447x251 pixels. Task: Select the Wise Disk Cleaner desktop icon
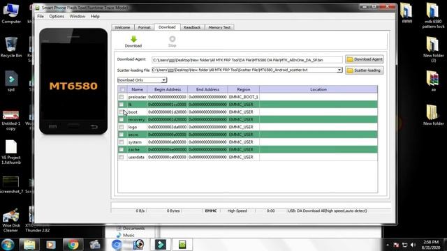11,220
